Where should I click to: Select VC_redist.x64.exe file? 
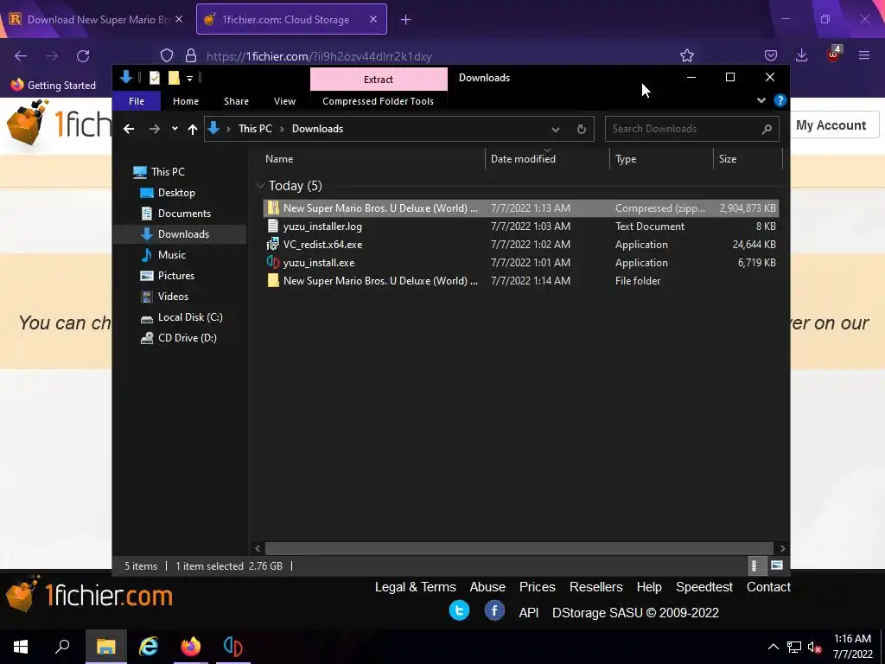click(x=520, y=245)
